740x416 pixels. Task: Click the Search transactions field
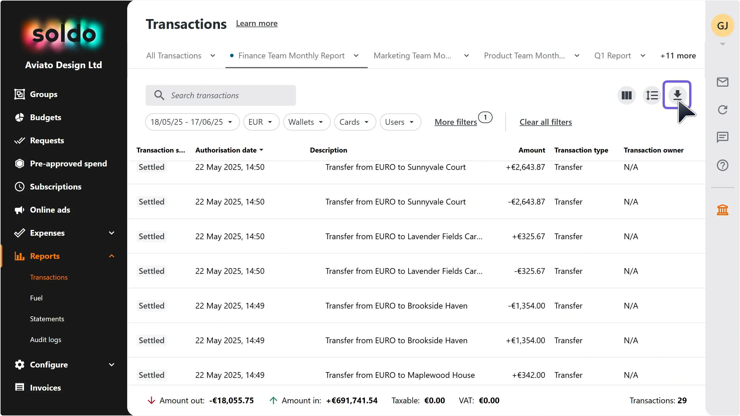(221, 95)
